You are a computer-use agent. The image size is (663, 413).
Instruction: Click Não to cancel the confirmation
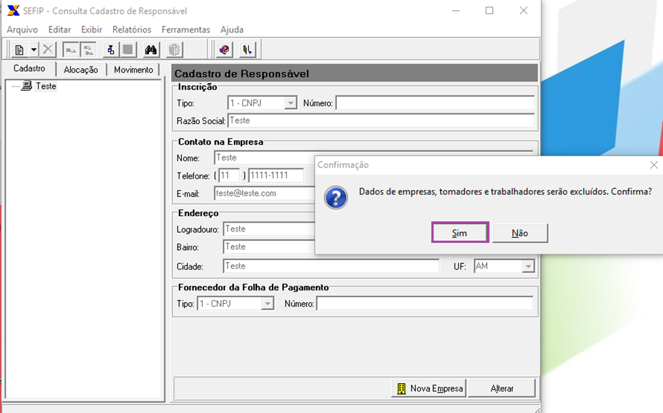coord(520,233)
